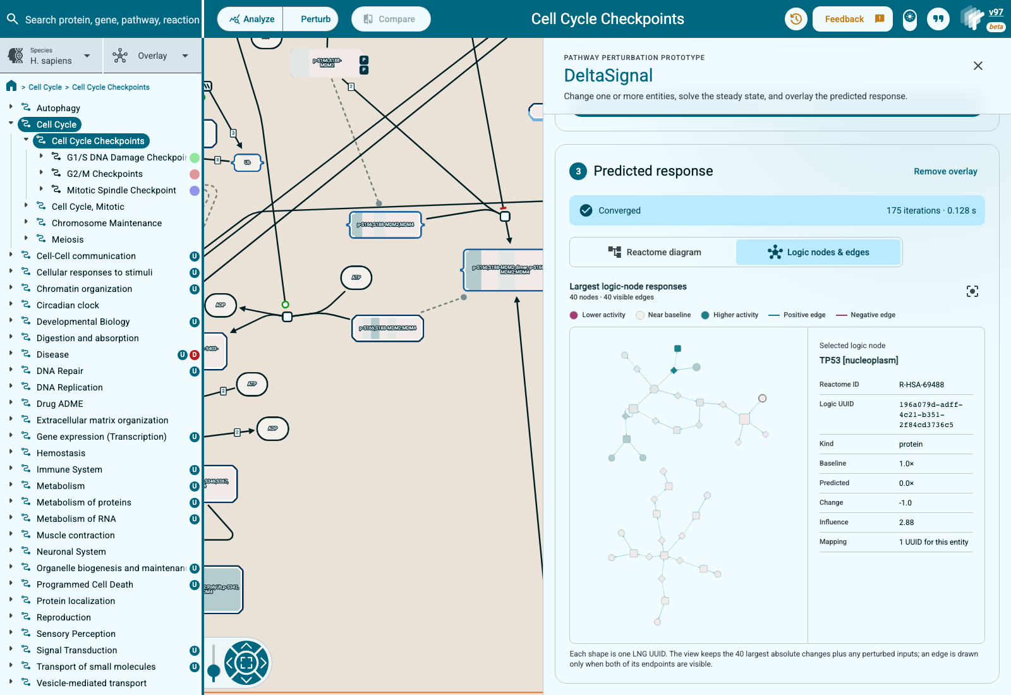This screenshot has width=1011, height=695.
Task: Open the history clock icon in header
Action: [796, 19]
